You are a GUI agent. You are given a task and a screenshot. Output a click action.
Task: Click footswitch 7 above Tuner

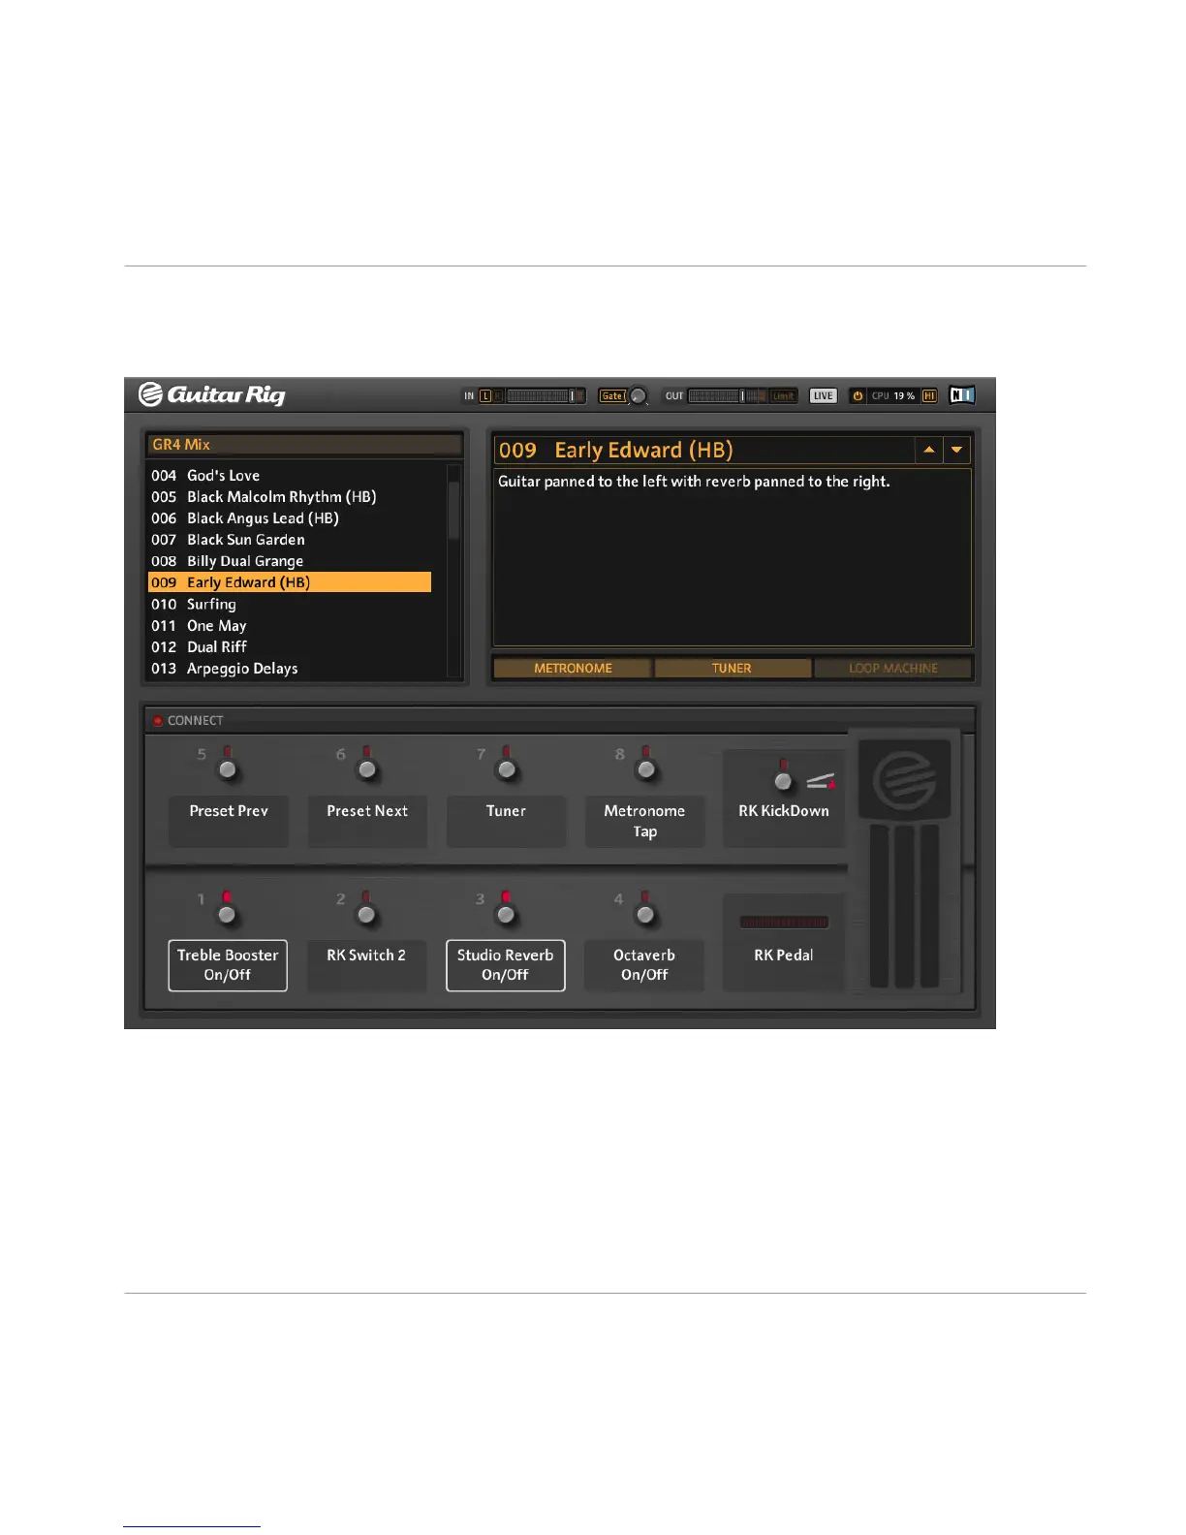pos(506,769)
